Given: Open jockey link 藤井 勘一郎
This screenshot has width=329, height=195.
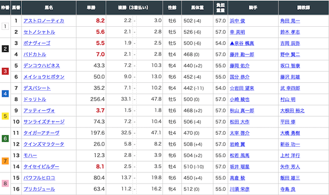Looking at the screenshot, I should [x=242, y=55].
